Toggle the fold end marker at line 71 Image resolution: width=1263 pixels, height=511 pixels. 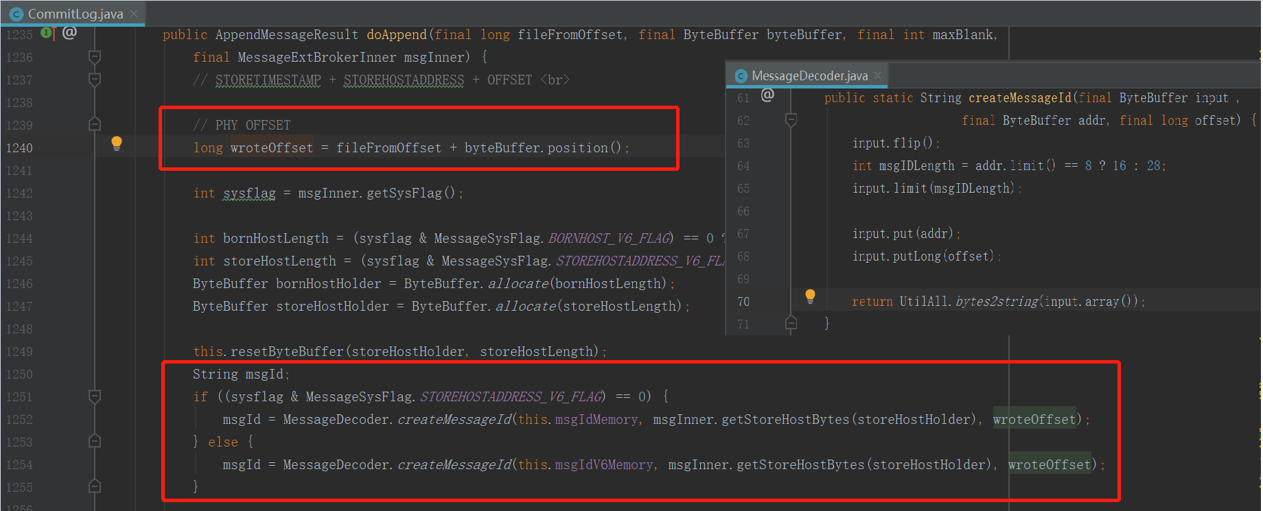(x=791, y=323)
